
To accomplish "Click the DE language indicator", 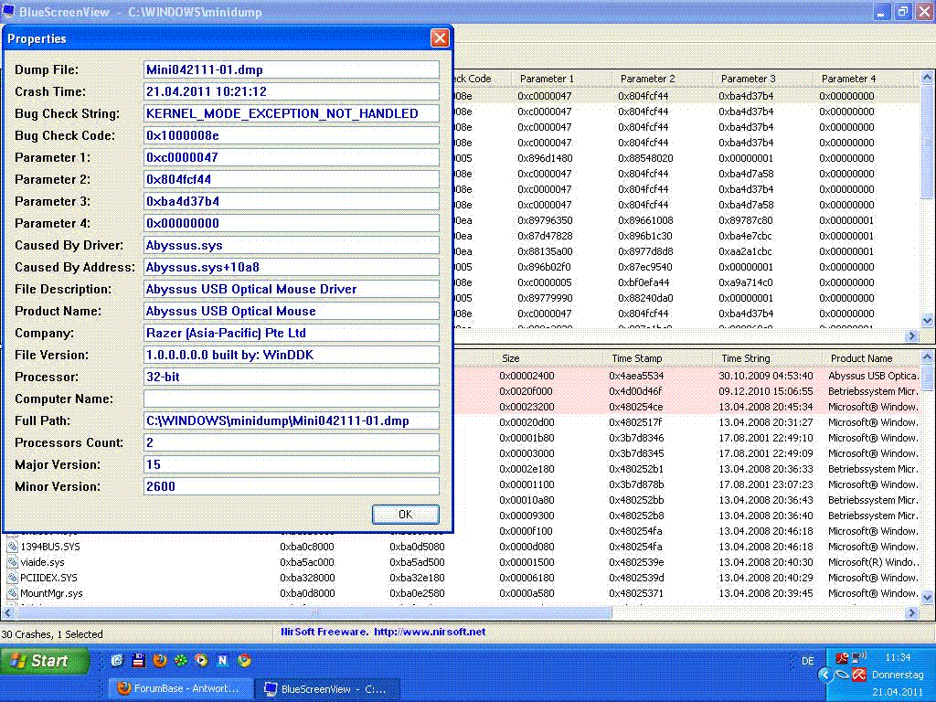I will coord(807,661).
